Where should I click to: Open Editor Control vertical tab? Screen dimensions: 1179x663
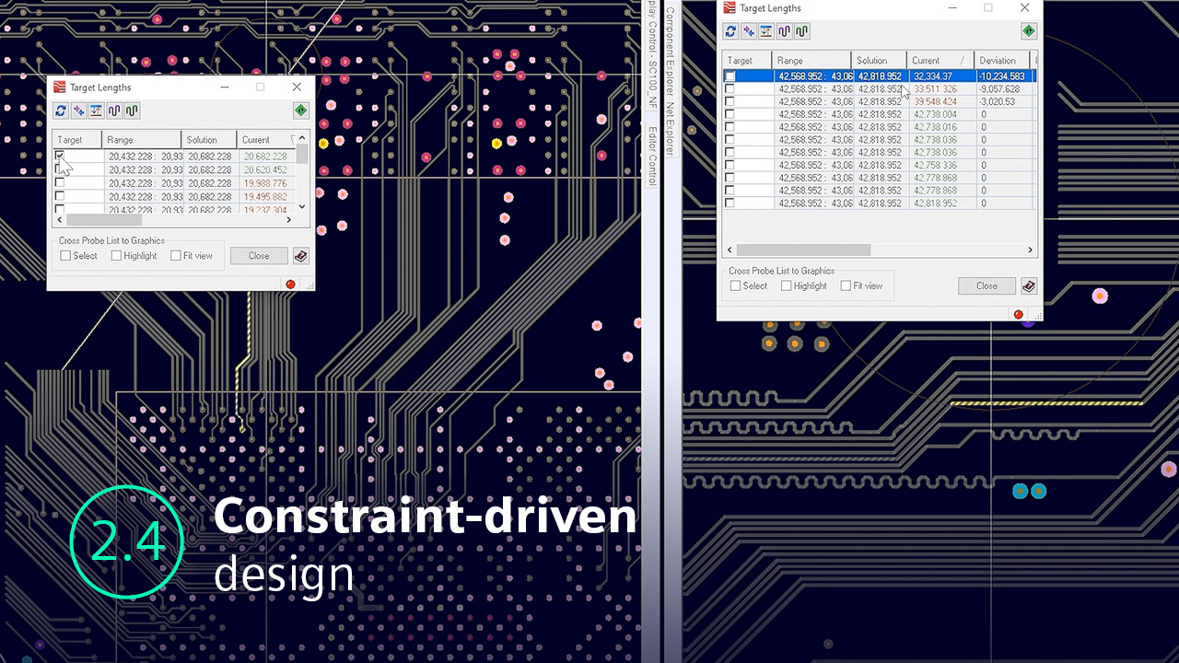pyautogui.click(x=652, y=156)
